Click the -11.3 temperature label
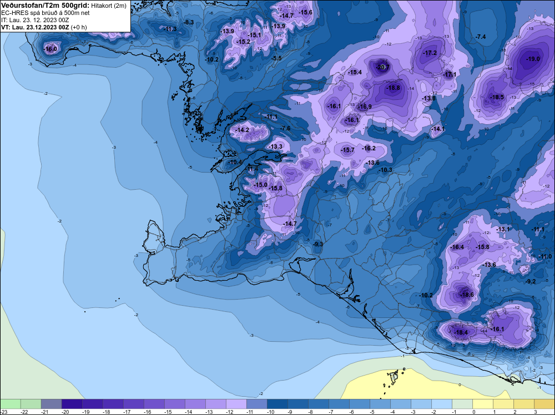 point(170,29)
